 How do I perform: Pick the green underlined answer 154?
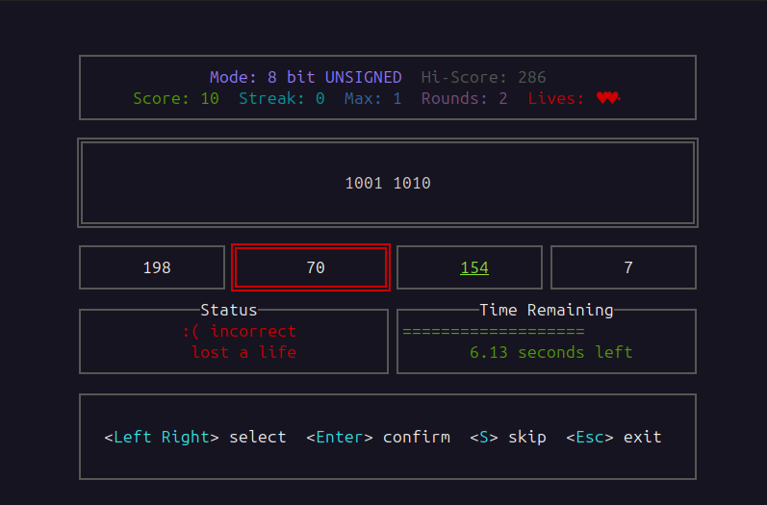coord(473,267)
